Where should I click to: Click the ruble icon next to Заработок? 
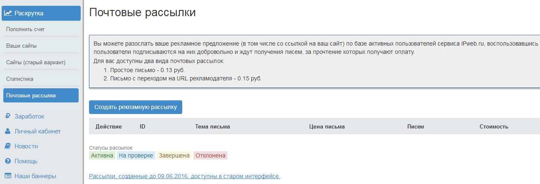pos(7,116)
